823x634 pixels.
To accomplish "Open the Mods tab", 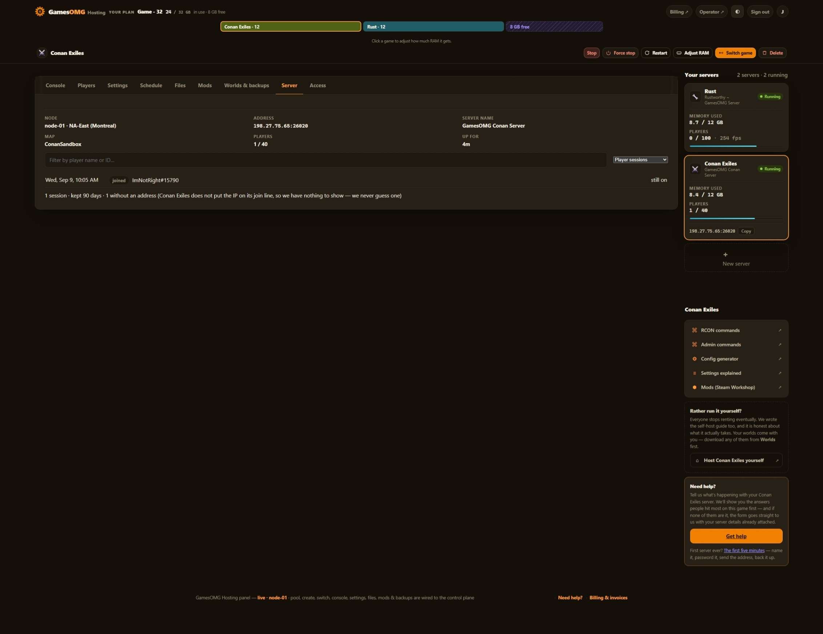I will pyautogui.click(x=205, y=85).
